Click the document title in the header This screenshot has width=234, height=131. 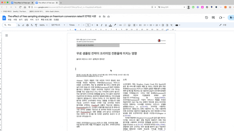pos(52,16)
